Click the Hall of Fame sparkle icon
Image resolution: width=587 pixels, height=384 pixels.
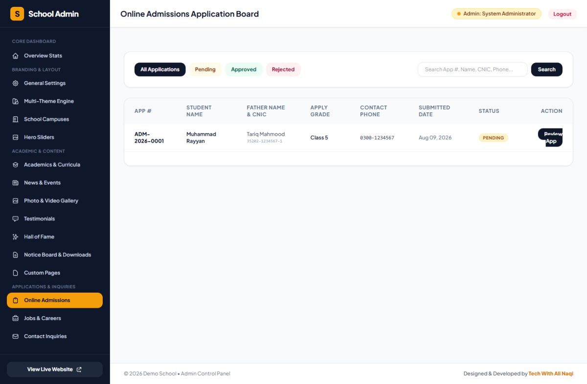coord(15,237)
